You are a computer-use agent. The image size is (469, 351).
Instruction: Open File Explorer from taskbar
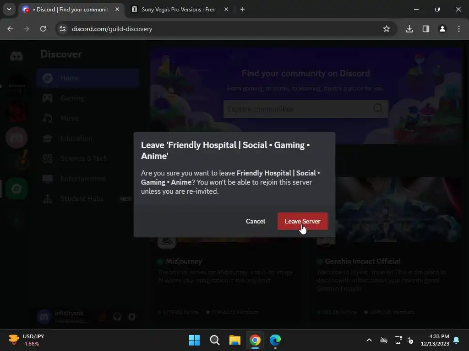click(x=235, y=340)
